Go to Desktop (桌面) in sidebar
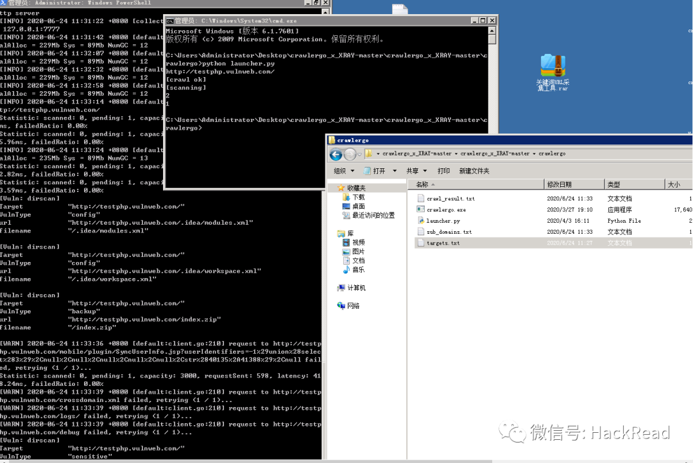This screenshot has width=693, height=463. click(357, 206)
